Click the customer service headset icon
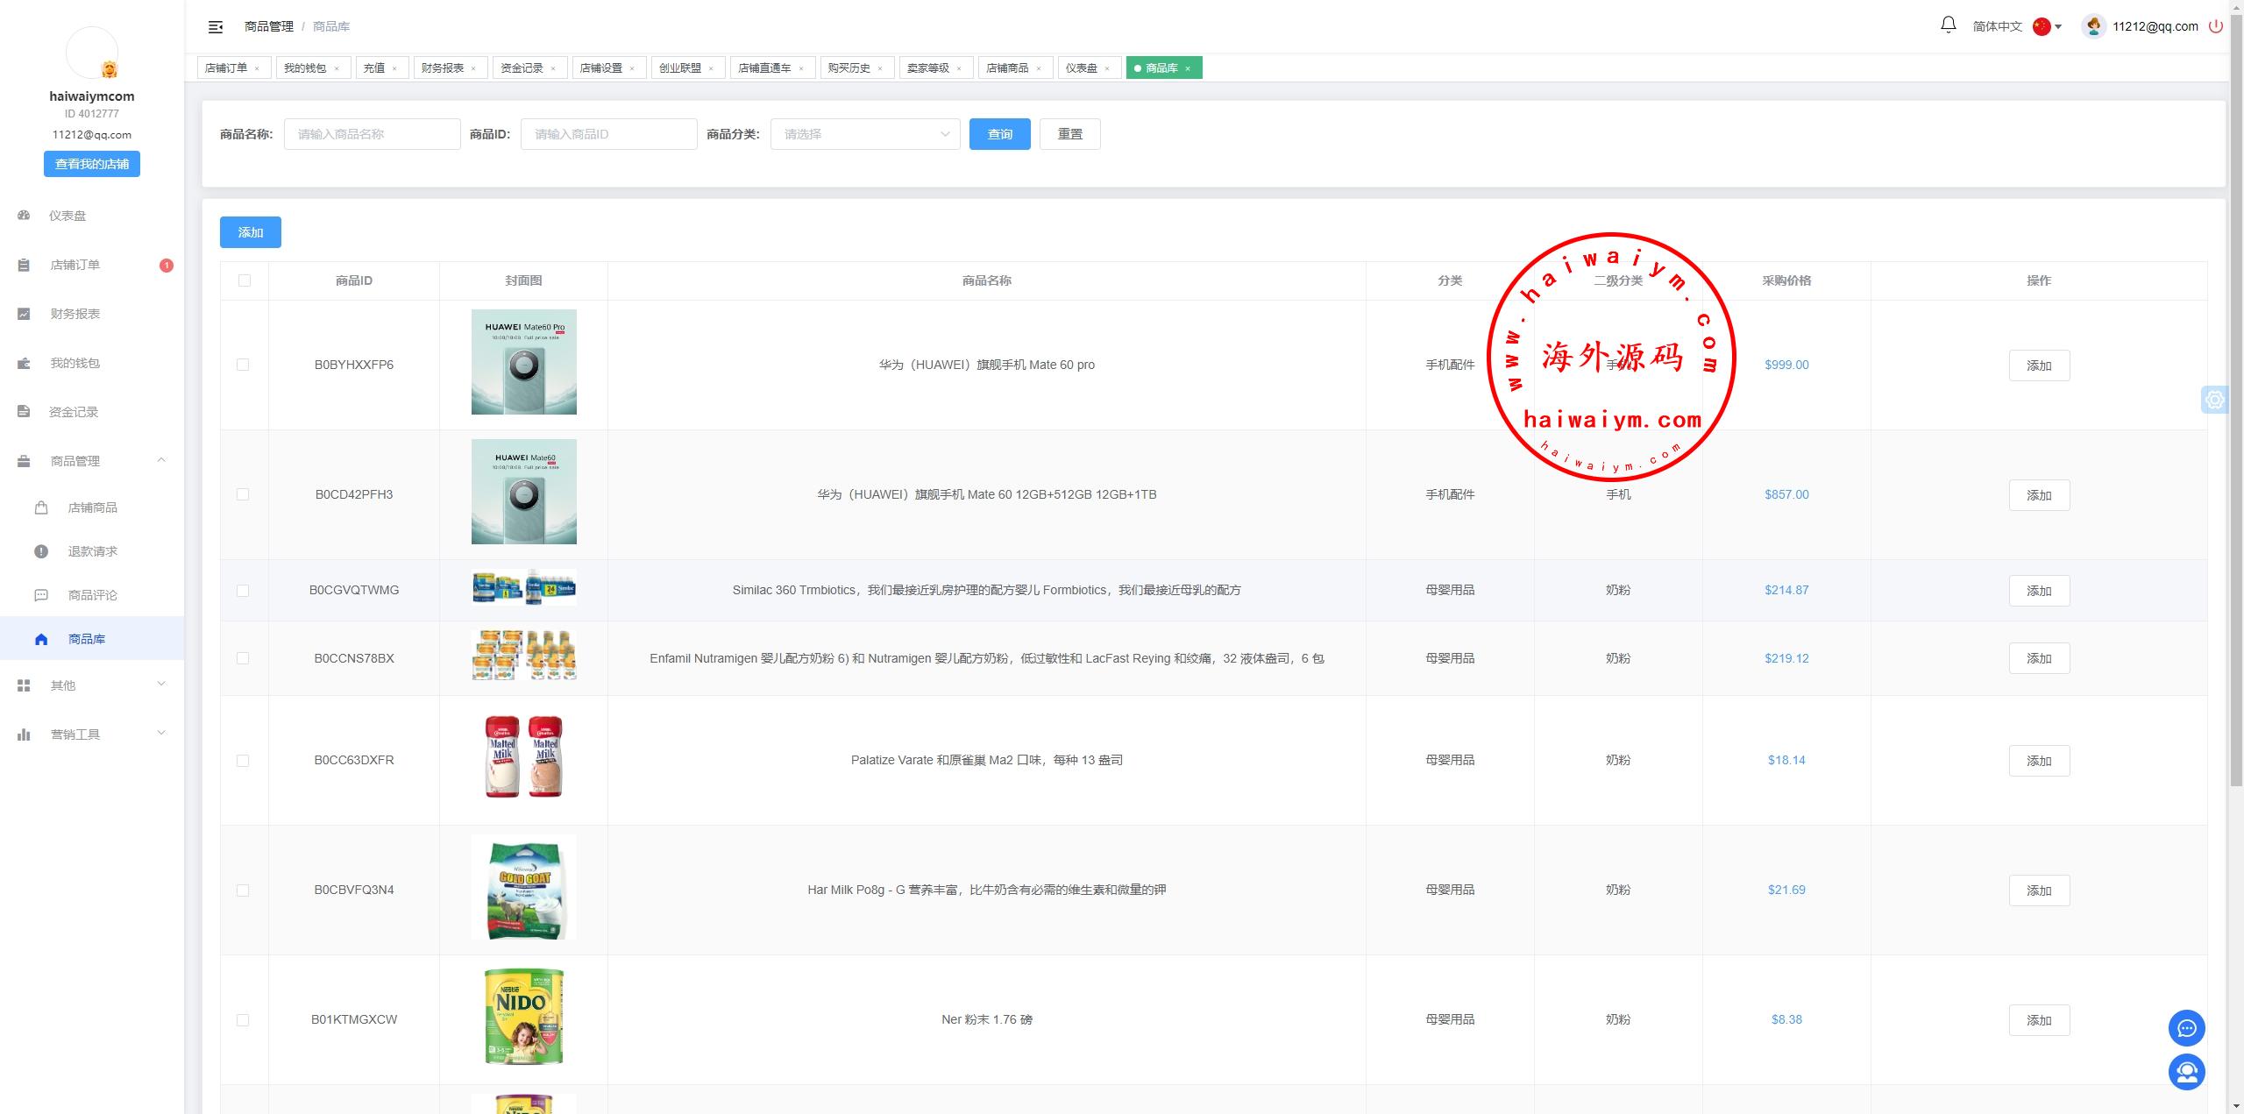This screenshot has width=2244, height=1114. 2186,1072
